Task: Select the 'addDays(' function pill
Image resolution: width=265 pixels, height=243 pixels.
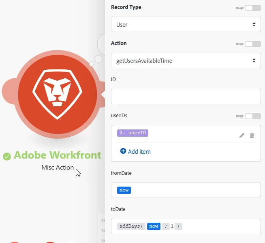Action: point(131,226)
